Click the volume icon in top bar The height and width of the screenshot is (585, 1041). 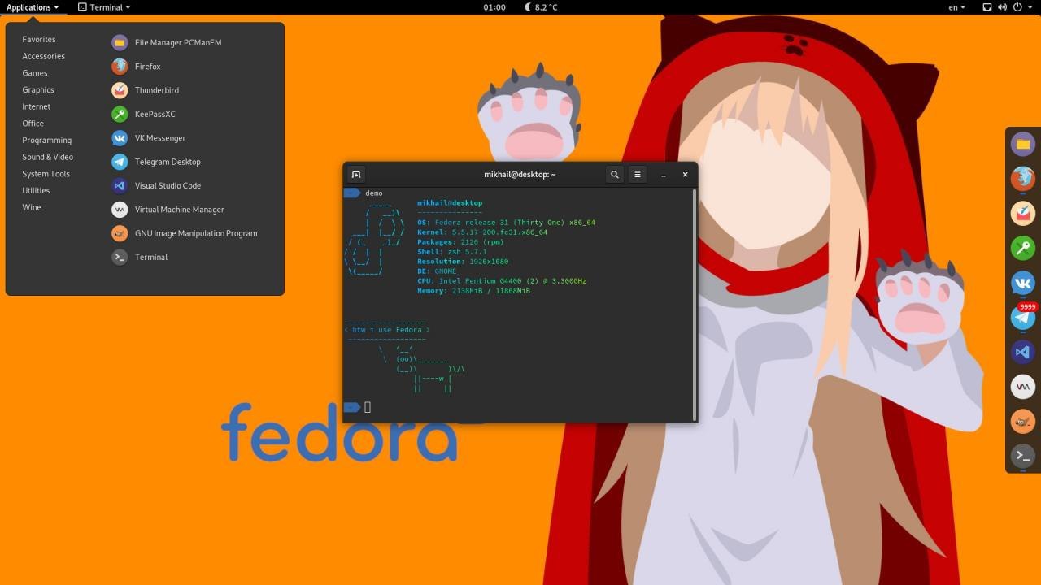1002,7
